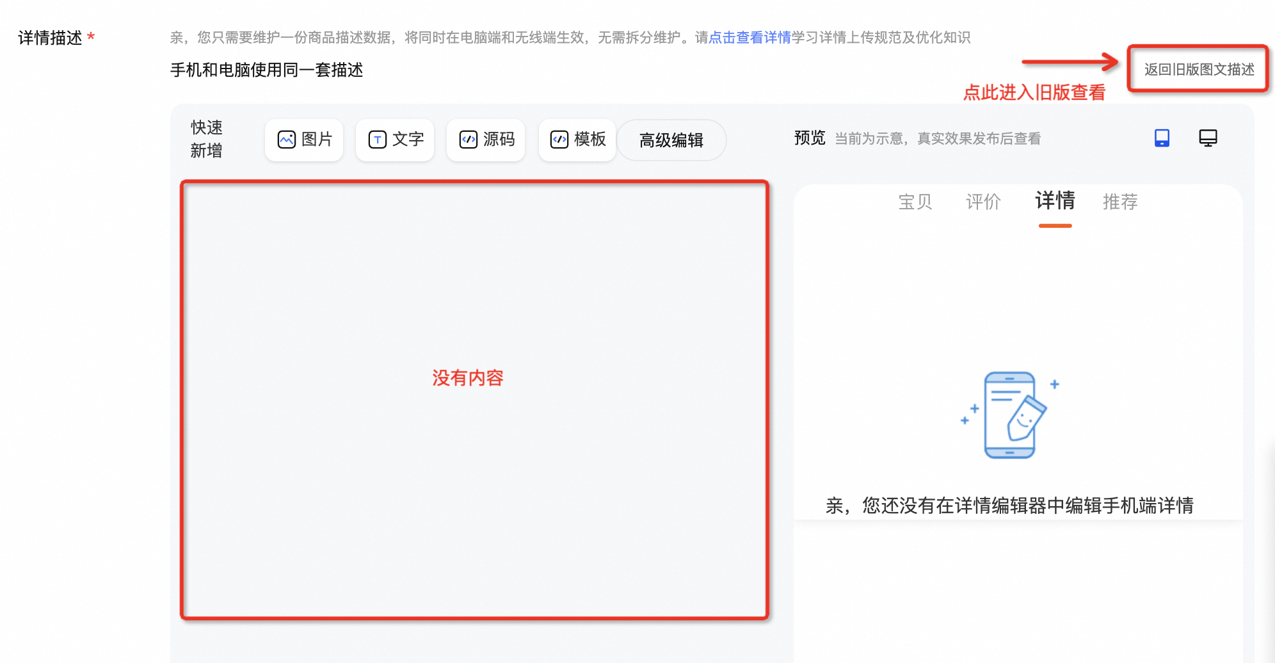Viewport: 1275px width, 663px height.
Task: Select the 宝贝 tab in preview
Action: [915, 202]
